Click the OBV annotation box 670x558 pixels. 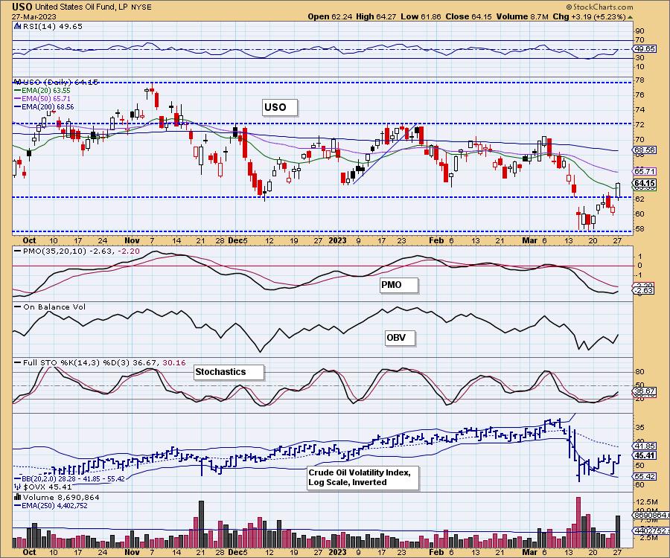tap(400, 338)
